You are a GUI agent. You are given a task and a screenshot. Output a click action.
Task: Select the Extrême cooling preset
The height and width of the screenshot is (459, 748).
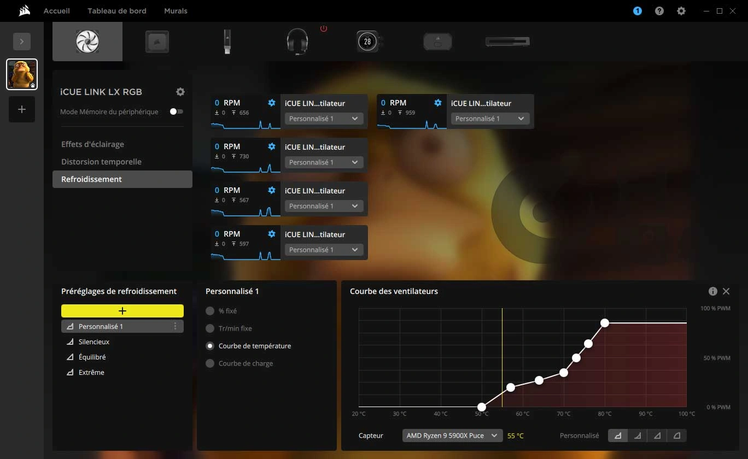tap(122, 372)
